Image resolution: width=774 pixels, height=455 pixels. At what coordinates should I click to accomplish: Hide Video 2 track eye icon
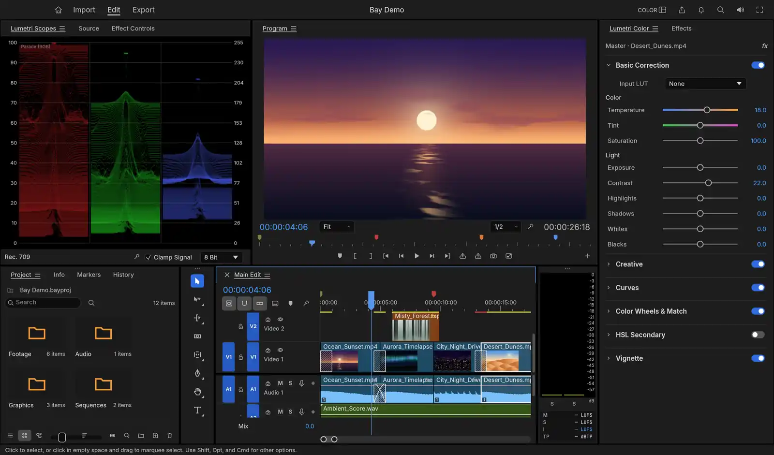[x=280, y=320]
